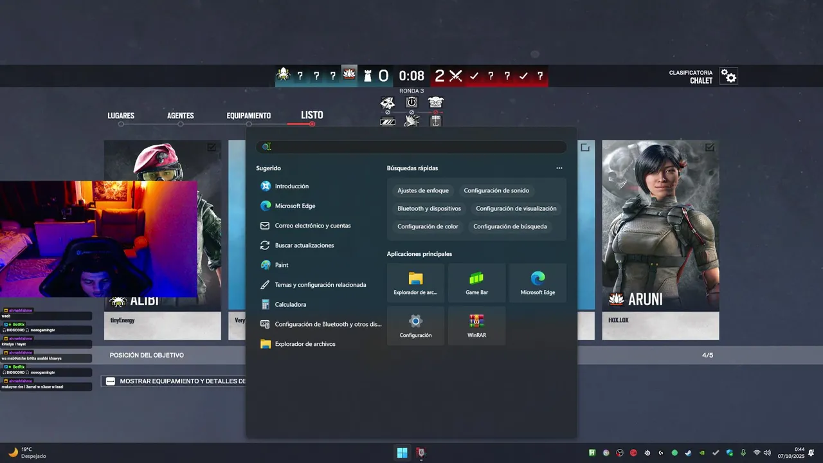The image size is (823, 463).
Task: Open the Windows Security shield tray icon
Action: coord(730,453)
